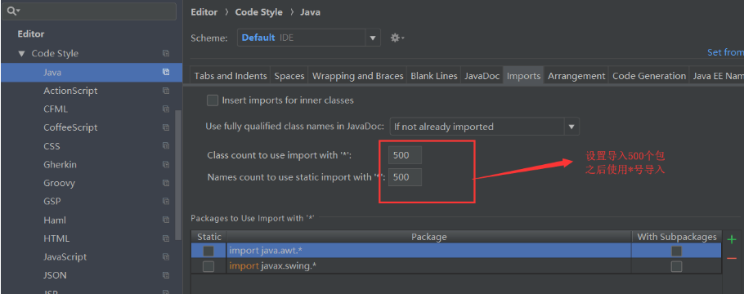Click the copy icon beside Code Style
The width and height of the screenshot is (744, 294).
166,54
